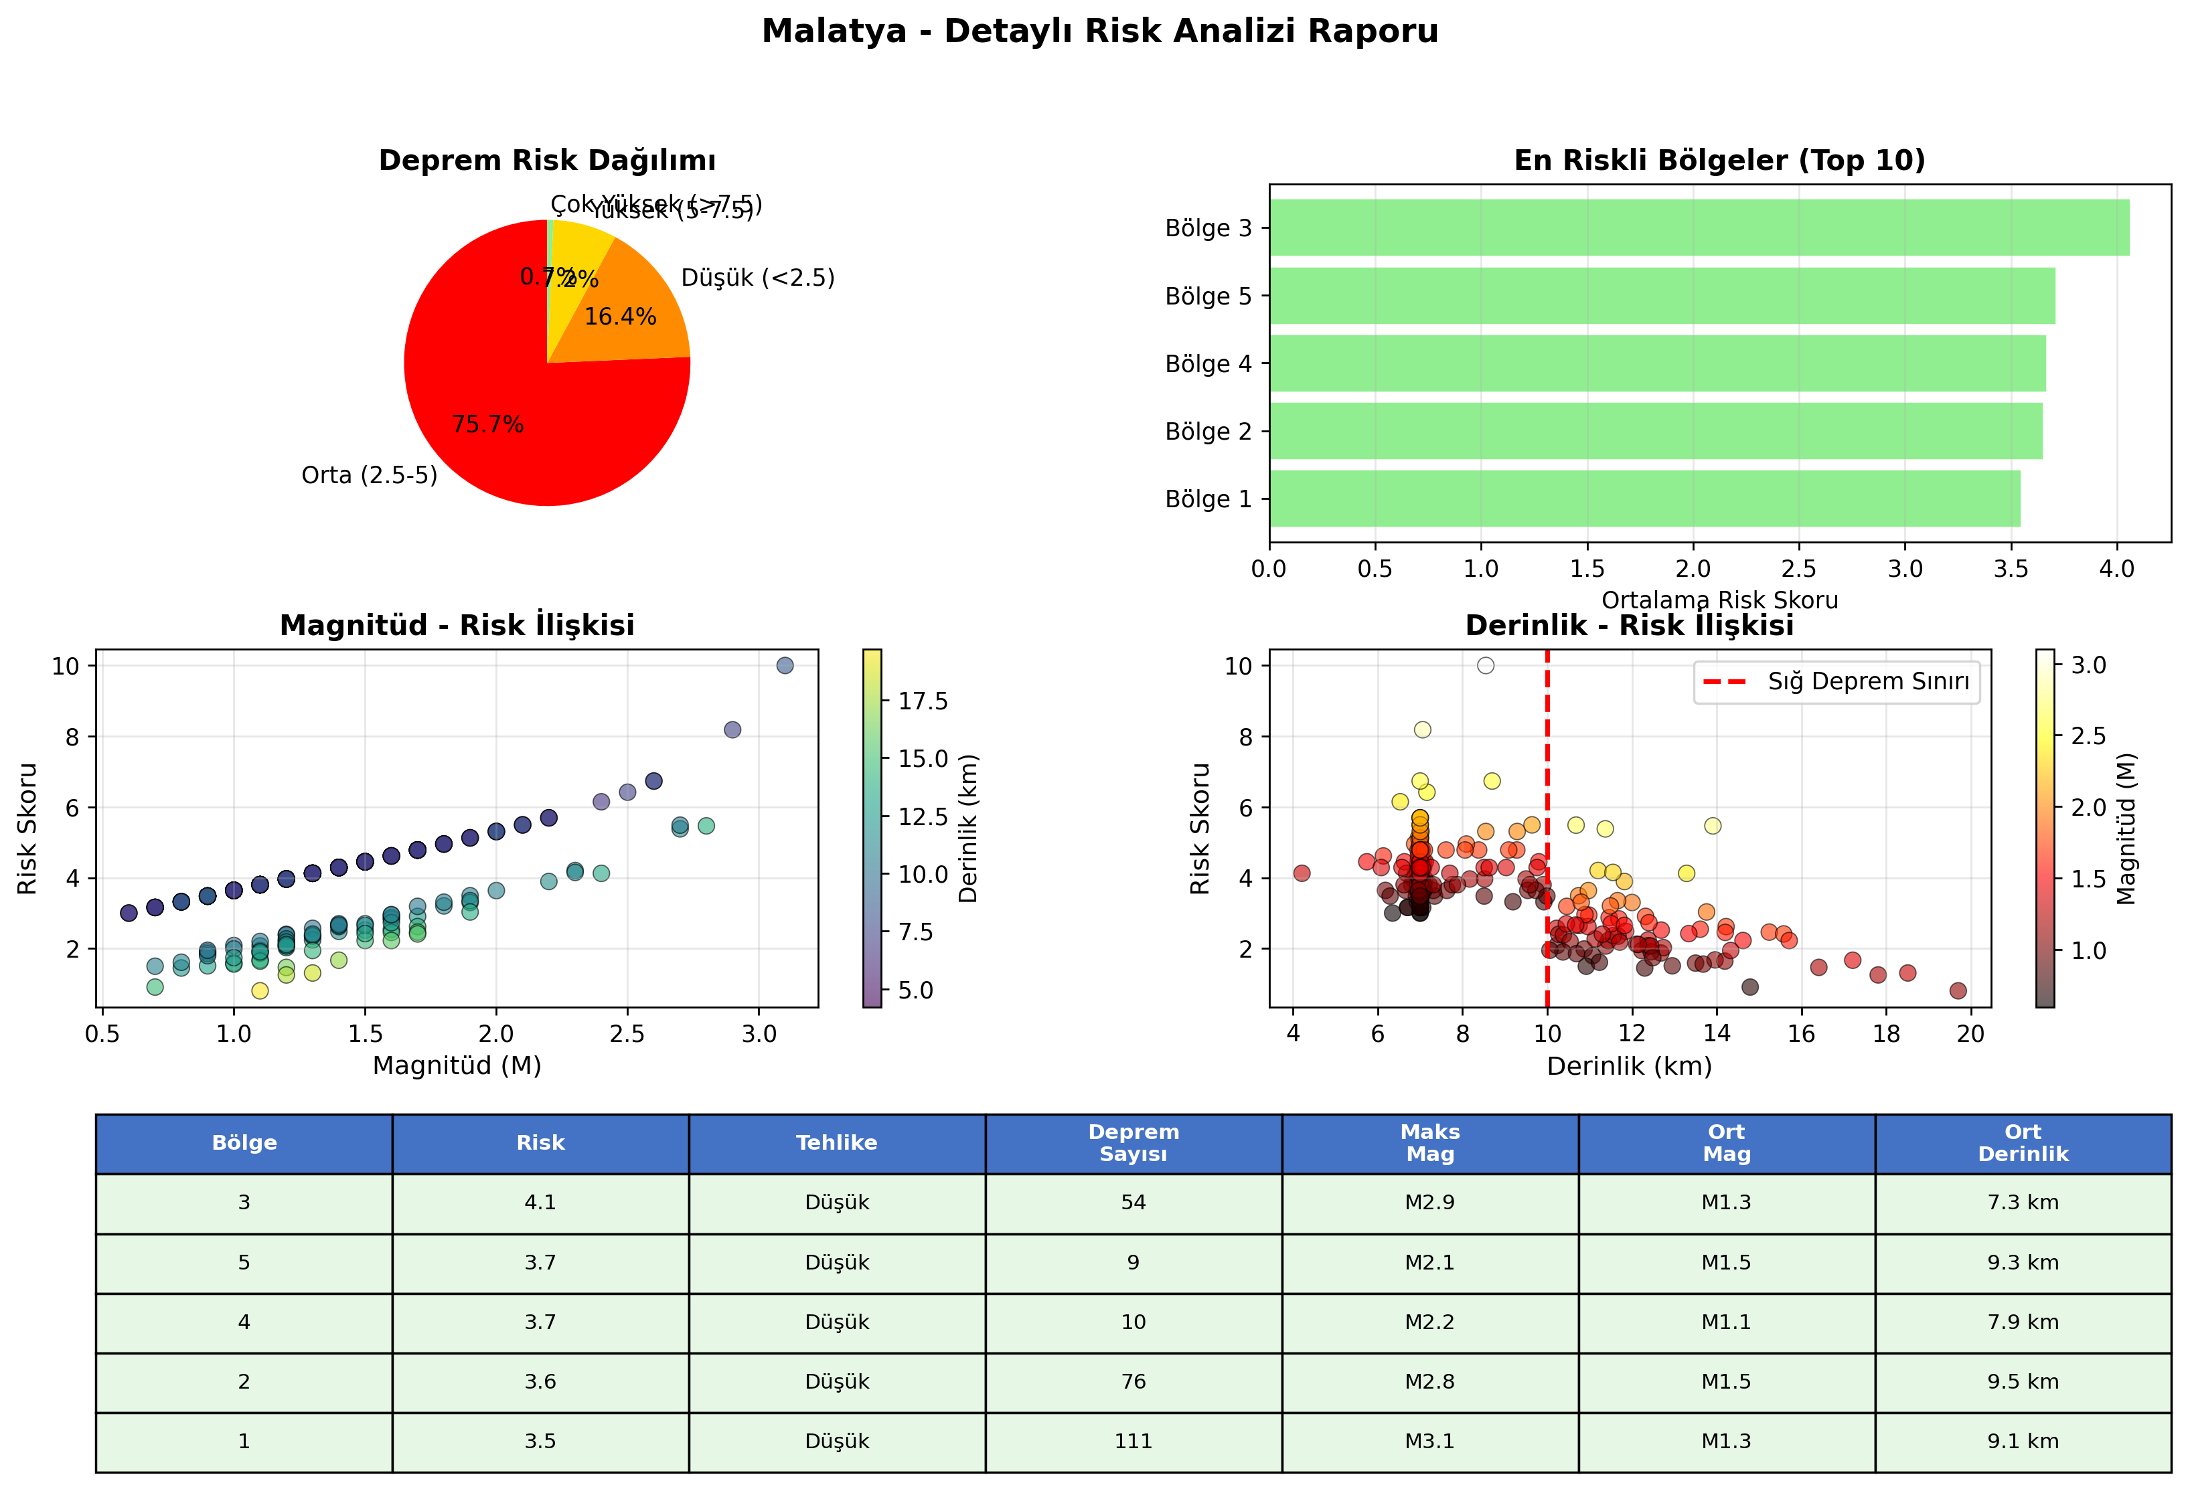The width and height of the screenshot is (2188, 1489).
Task: Click the 'Magnitüd - Risk İlişkisi' scatter title
Action: tap(457, 625)
